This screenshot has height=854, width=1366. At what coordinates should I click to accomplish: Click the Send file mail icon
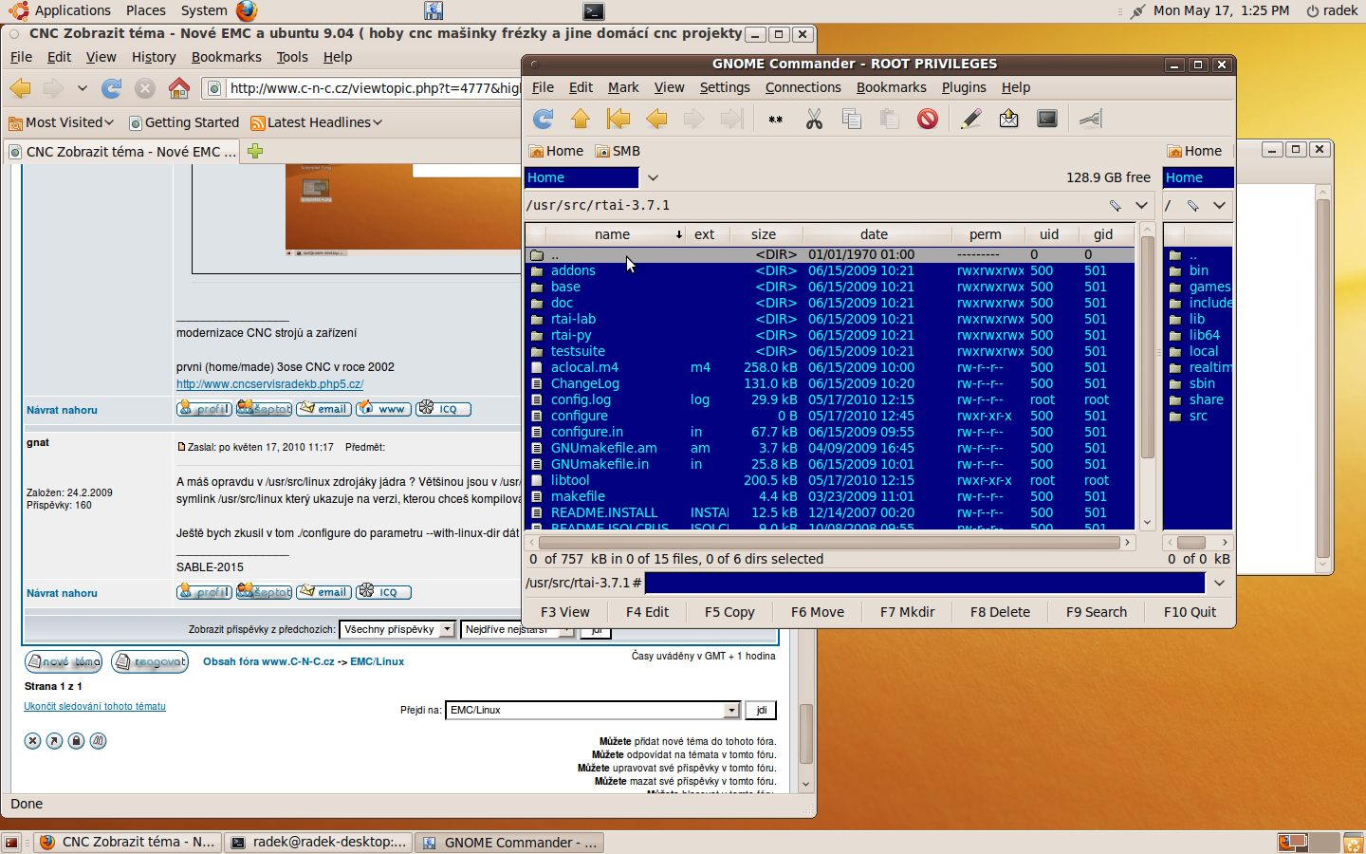1008,119
